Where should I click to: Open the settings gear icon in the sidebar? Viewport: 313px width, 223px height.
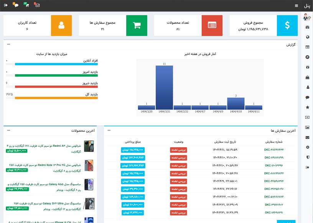[x=307, y=147]
